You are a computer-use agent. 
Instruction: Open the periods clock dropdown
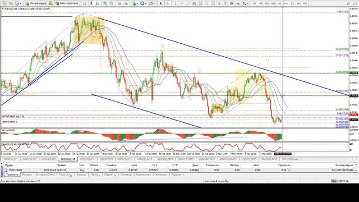click(143, 3)
